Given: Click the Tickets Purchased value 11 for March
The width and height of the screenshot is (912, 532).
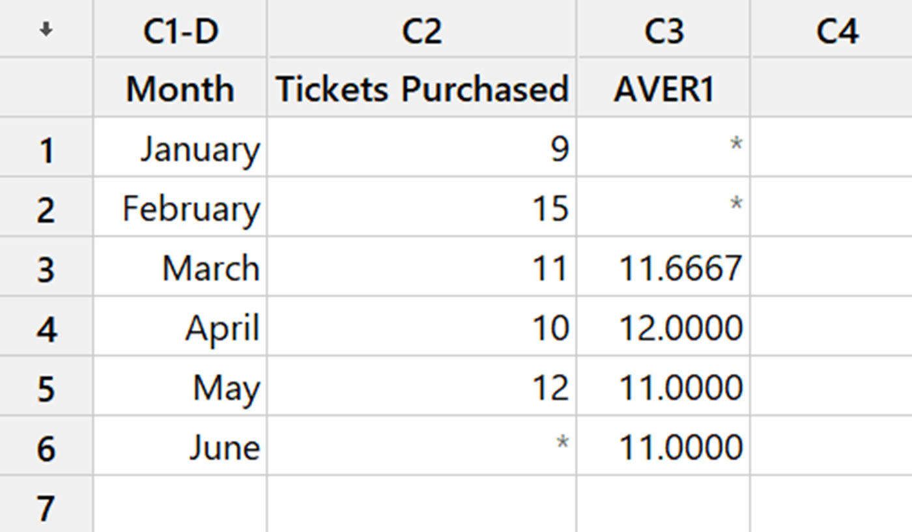Looking at the screenshot, I should tap(421, 267).
